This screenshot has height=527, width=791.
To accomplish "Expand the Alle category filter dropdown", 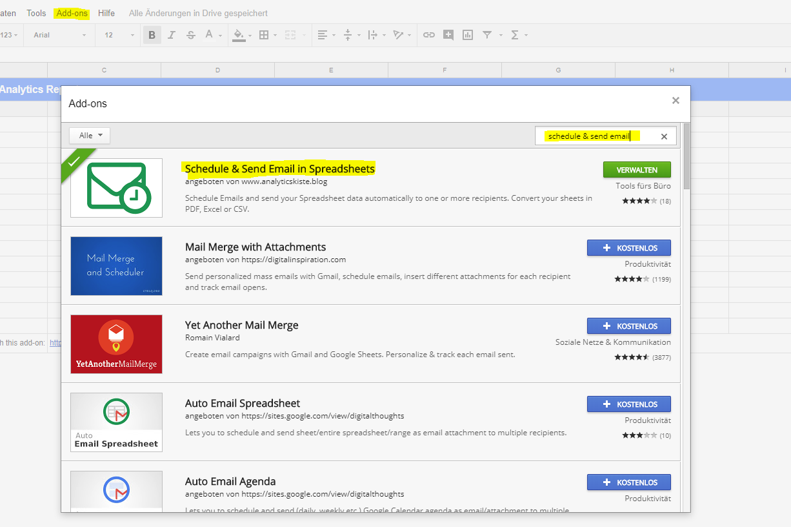I will tap(90, 136).
